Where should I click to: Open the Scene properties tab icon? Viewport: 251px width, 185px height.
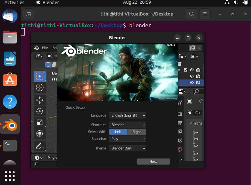(180, 140)
